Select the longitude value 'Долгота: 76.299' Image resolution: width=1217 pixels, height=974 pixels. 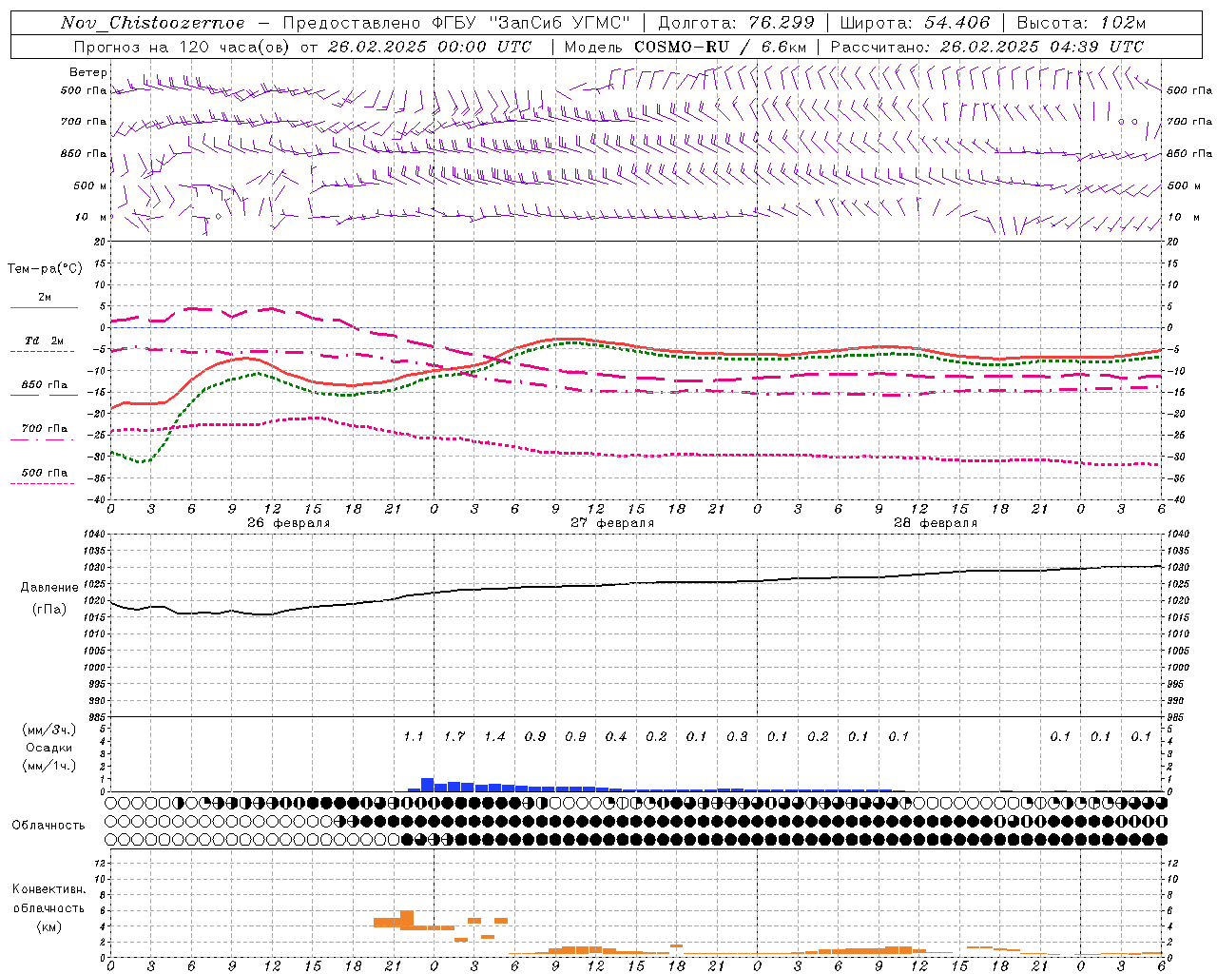pos(736,23)
